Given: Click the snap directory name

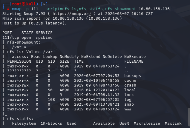Looking at the screenshot, I should point(129,104).
